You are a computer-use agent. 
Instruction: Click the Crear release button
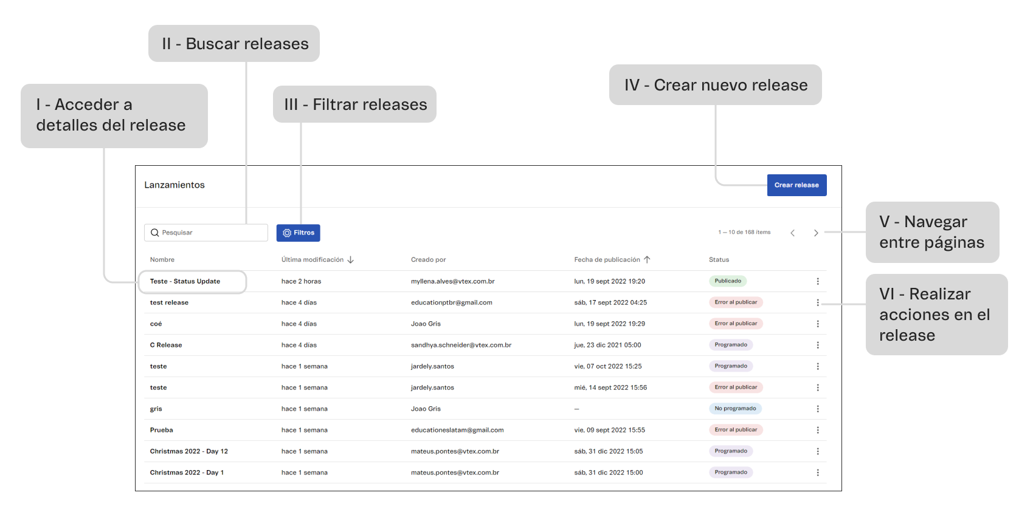tap(796, 185)
